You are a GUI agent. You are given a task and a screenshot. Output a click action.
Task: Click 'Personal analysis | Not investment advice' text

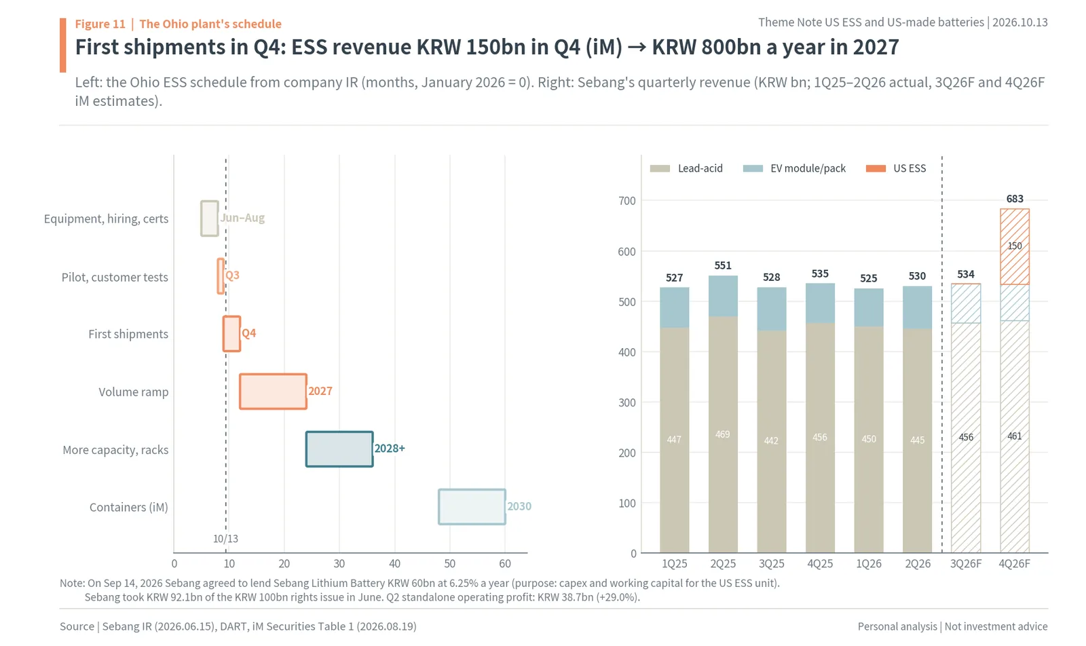pyautogui.click(x=953, y=626)
